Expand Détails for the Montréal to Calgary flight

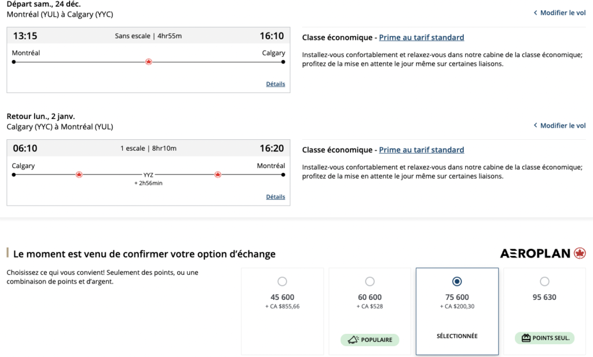pyautogui.click(x=276, y=84)
